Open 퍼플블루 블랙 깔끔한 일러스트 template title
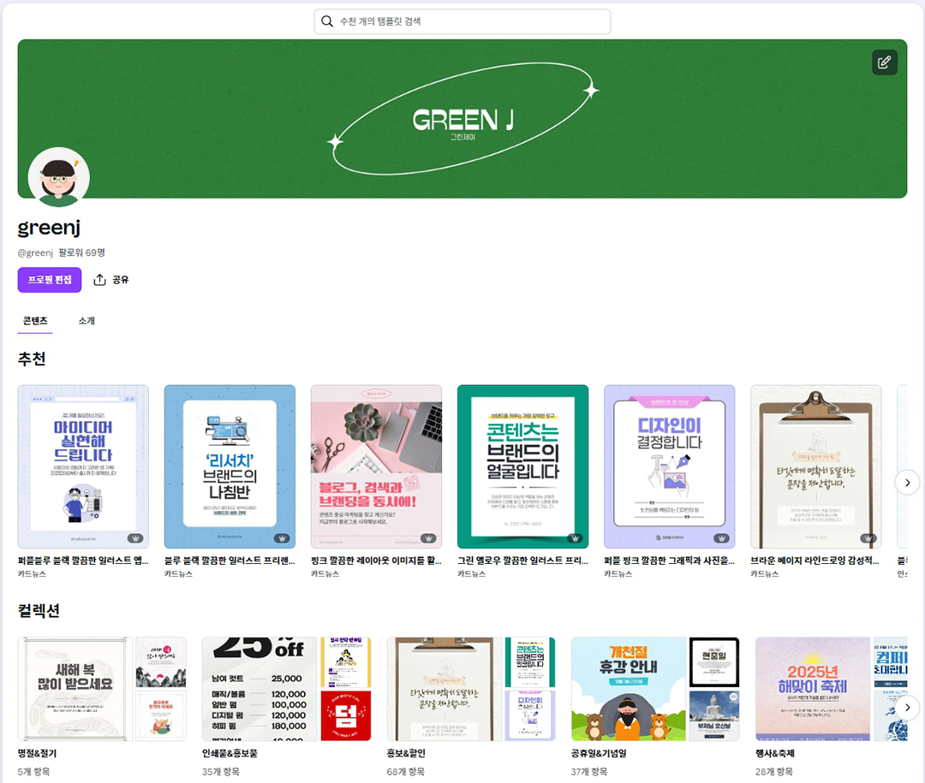This screenshot has height=783, width=925. (83, 561)
